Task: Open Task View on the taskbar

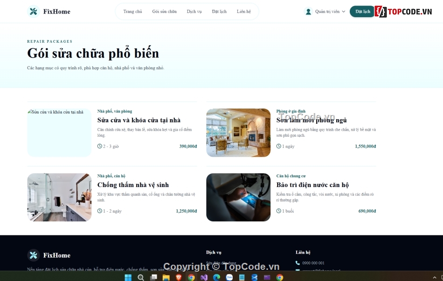Action: pyautogui.click(x=153, y=278)
